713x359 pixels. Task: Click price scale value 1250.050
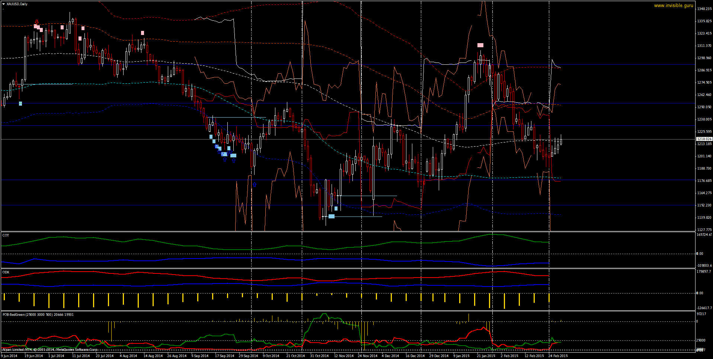(x=704, y=107)
